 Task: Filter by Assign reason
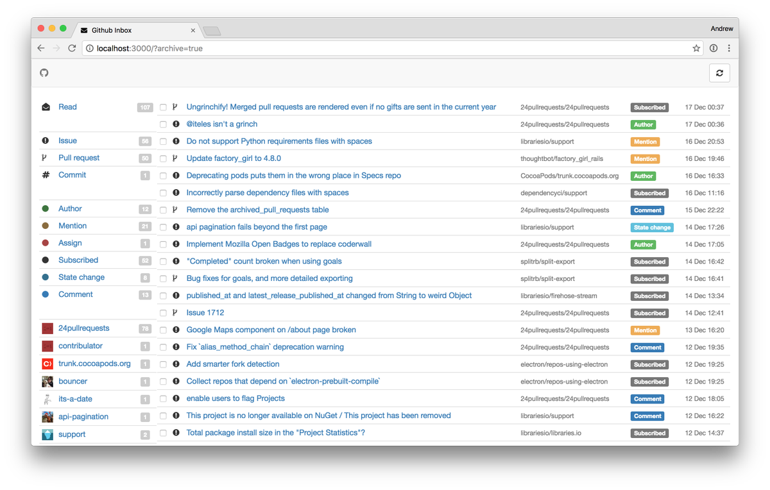70,243
